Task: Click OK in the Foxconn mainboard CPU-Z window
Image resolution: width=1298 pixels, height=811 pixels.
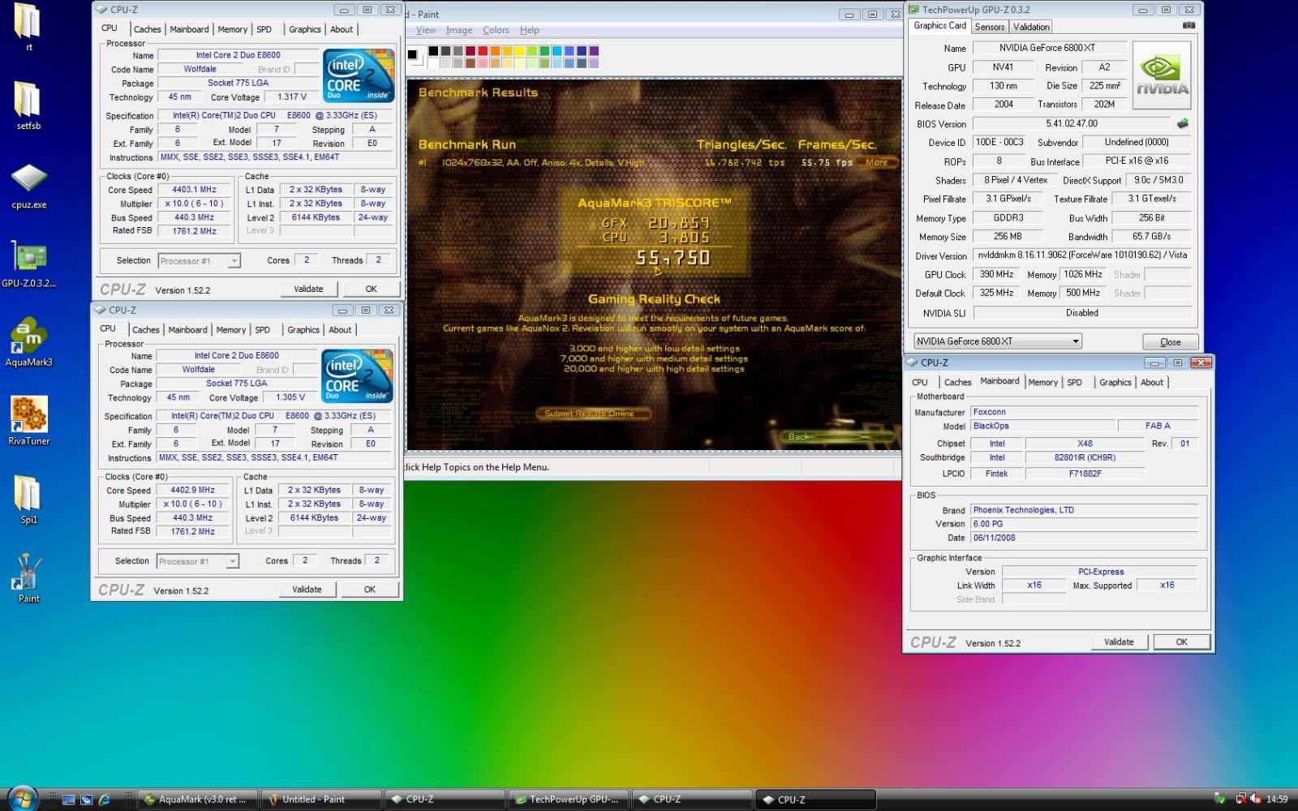Action: pyautogui.click(x=1181, y=642)
